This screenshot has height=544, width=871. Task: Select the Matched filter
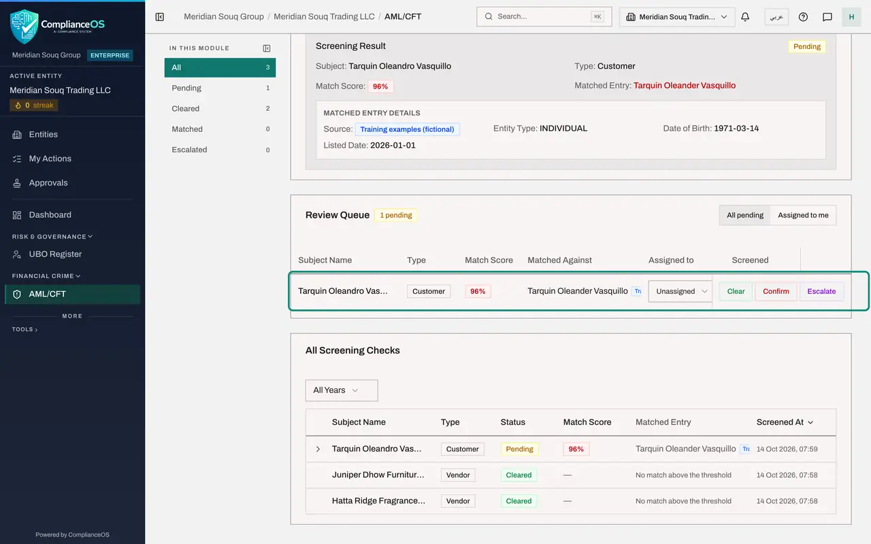pyautogui.click(x=220, y=129)
